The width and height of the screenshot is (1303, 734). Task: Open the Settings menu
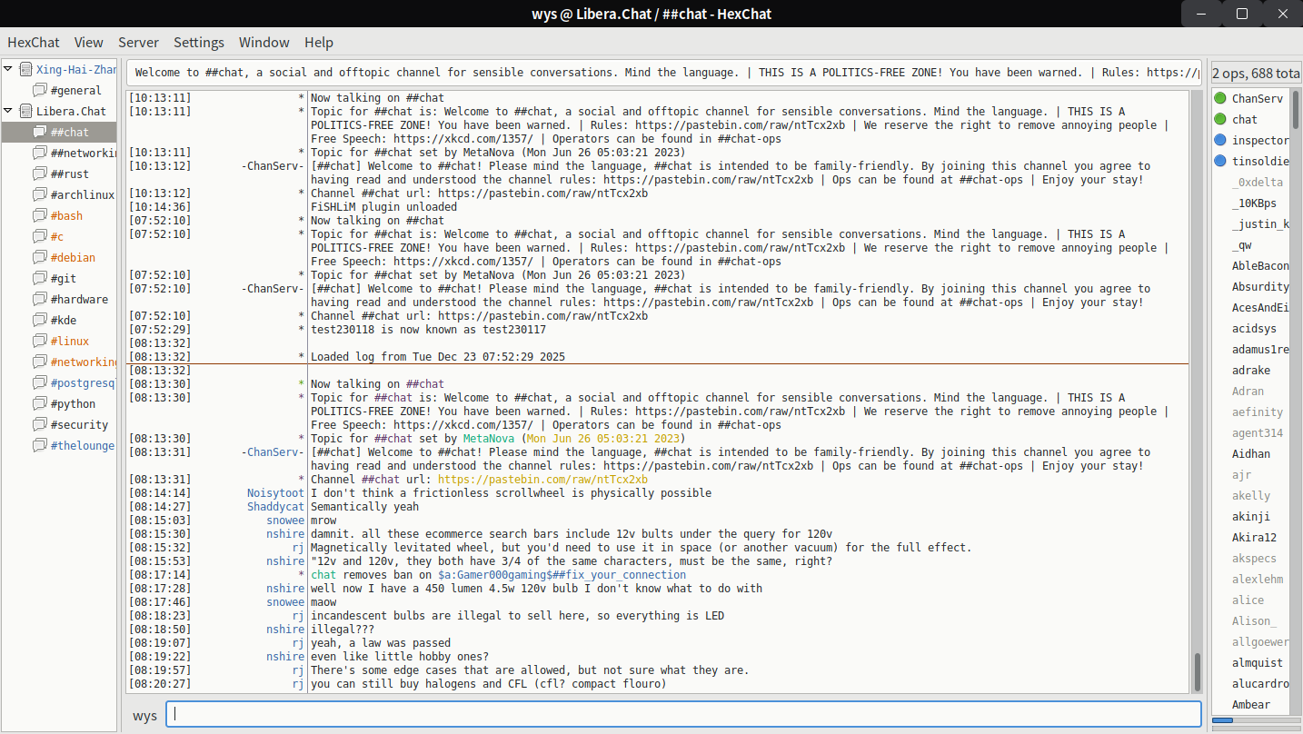click(199, 42)
